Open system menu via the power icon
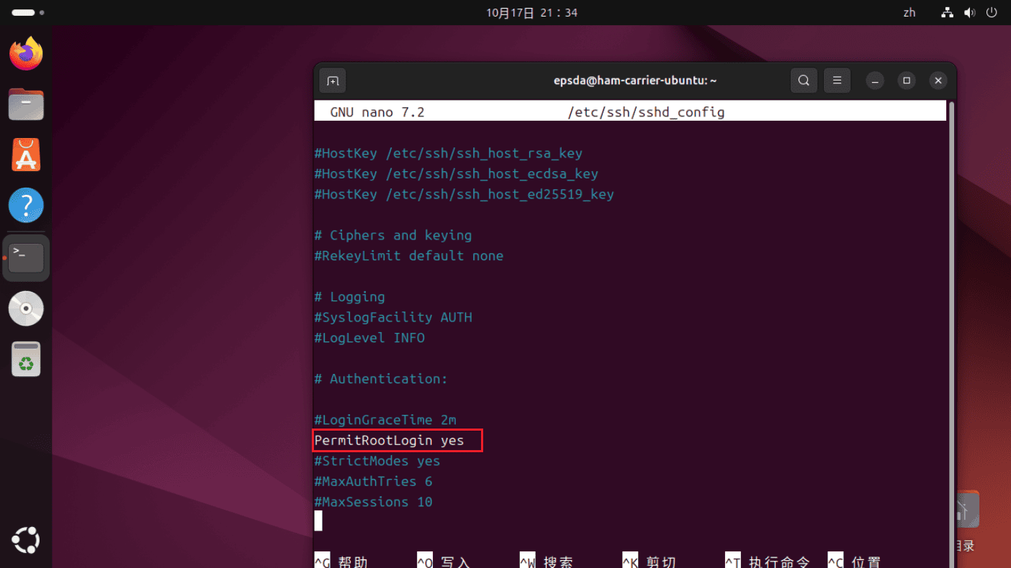Screen dimensions: 1011x568 click(x=993, y=13)
